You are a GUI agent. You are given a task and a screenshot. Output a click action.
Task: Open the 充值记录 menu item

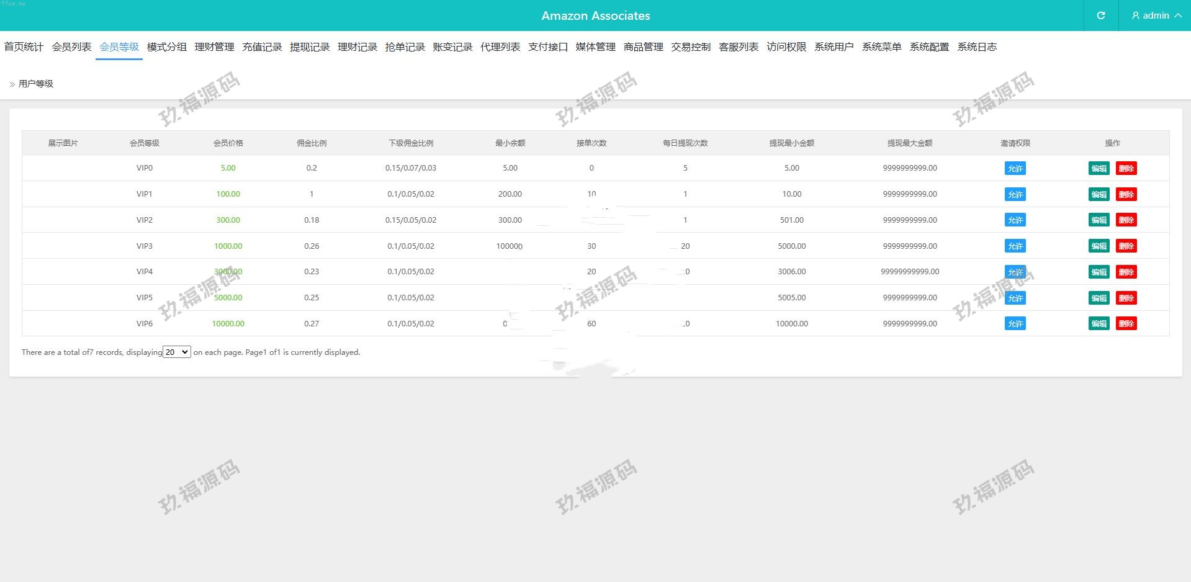point(263,47)
